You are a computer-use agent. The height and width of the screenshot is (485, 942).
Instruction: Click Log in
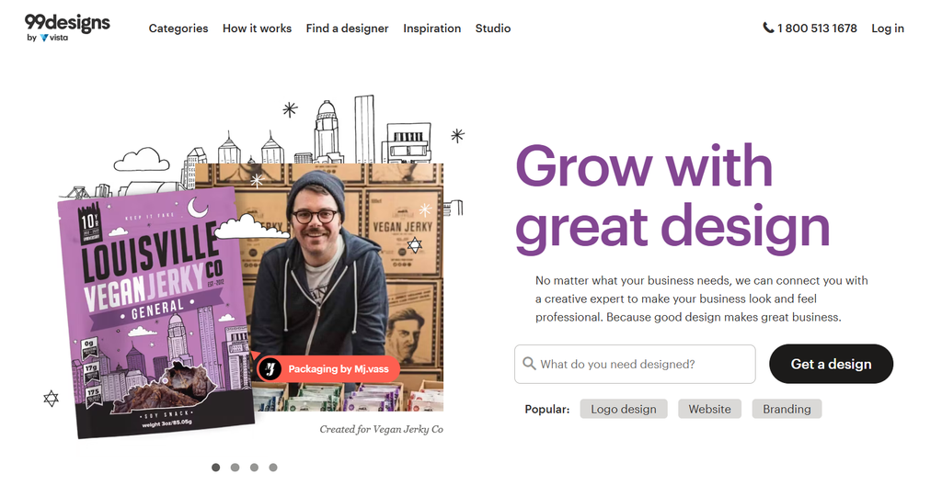pyautogui.click(x=888, y=28)
